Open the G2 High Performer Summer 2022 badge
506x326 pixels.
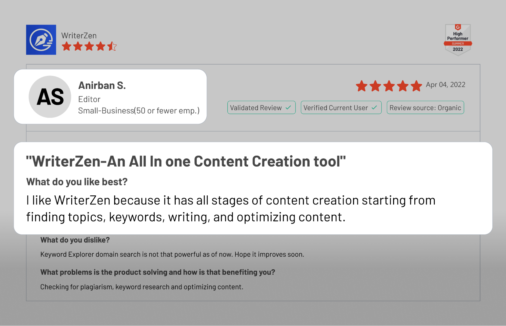coord(458,39)
